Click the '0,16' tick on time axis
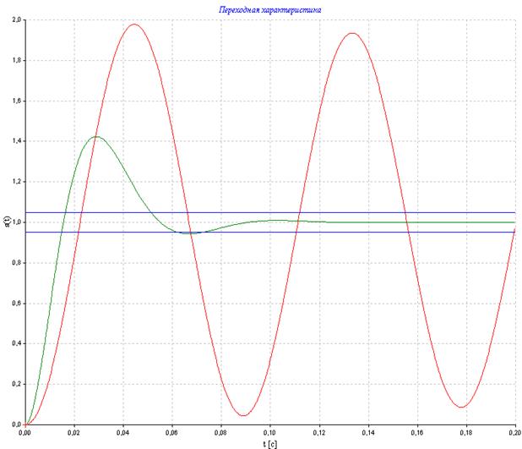 click(x=416, y=432)
